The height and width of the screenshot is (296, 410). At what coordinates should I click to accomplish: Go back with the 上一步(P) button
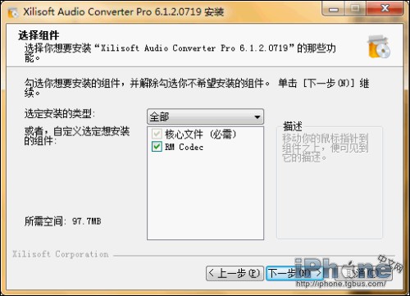pos(235,273)
